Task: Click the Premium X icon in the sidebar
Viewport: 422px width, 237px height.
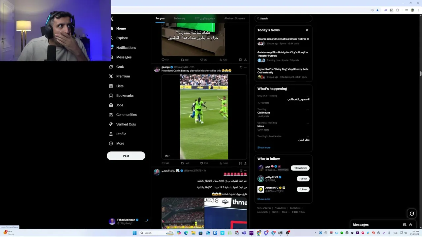Action: point(111,76)
